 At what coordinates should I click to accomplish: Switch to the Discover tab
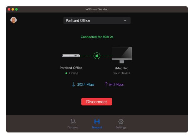73,124
